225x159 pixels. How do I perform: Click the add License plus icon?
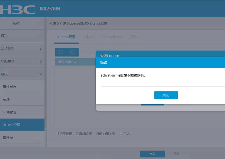click(73, 52)
